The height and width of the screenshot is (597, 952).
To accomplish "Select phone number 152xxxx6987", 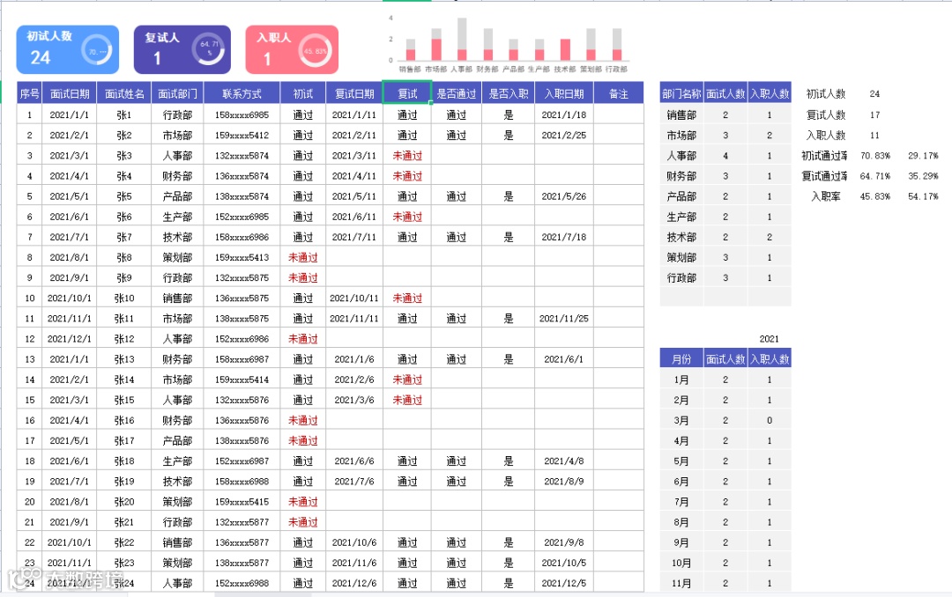I will pos(242,461).
